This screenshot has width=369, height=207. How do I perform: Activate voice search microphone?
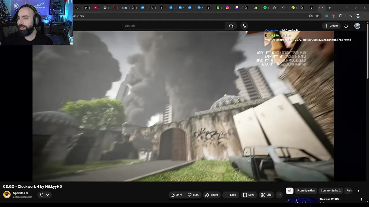coord(244,26)
